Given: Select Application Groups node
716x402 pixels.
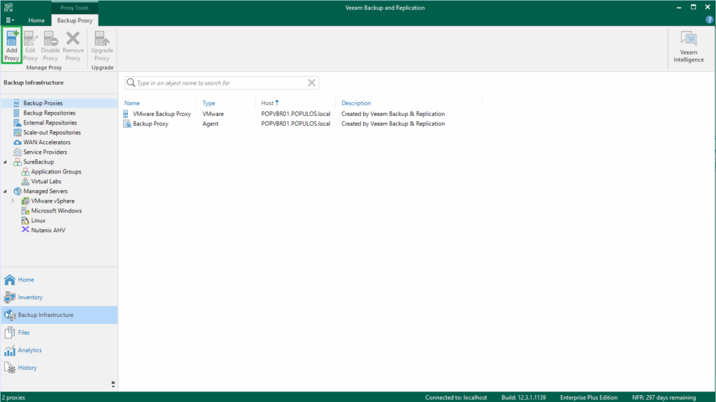Looking at the screenshot, I should coord(56,172).
